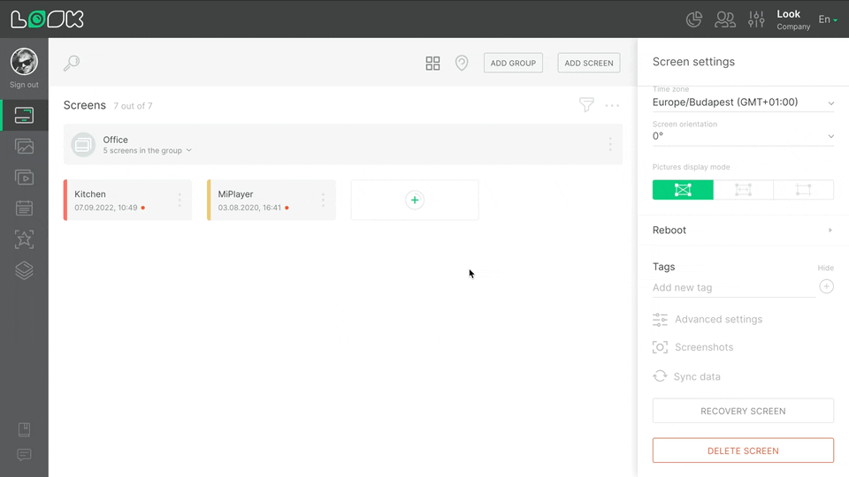849x477 pixels.
Task: Open the Time zone dropdown
Action: [743, 102]
